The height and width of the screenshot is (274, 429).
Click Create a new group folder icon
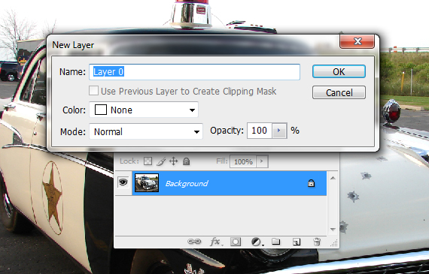(276, 242)
